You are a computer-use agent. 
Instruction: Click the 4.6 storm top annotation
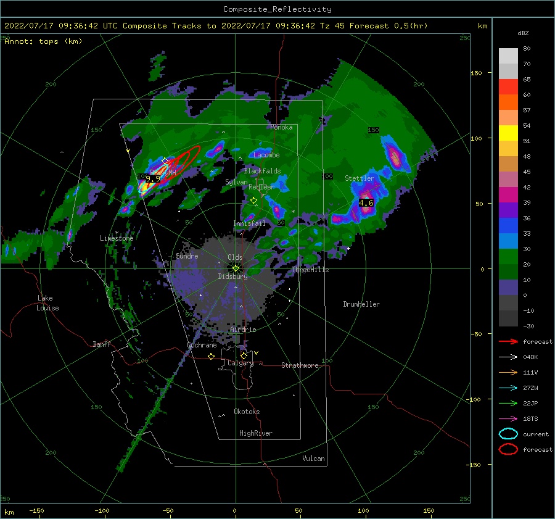366,203
